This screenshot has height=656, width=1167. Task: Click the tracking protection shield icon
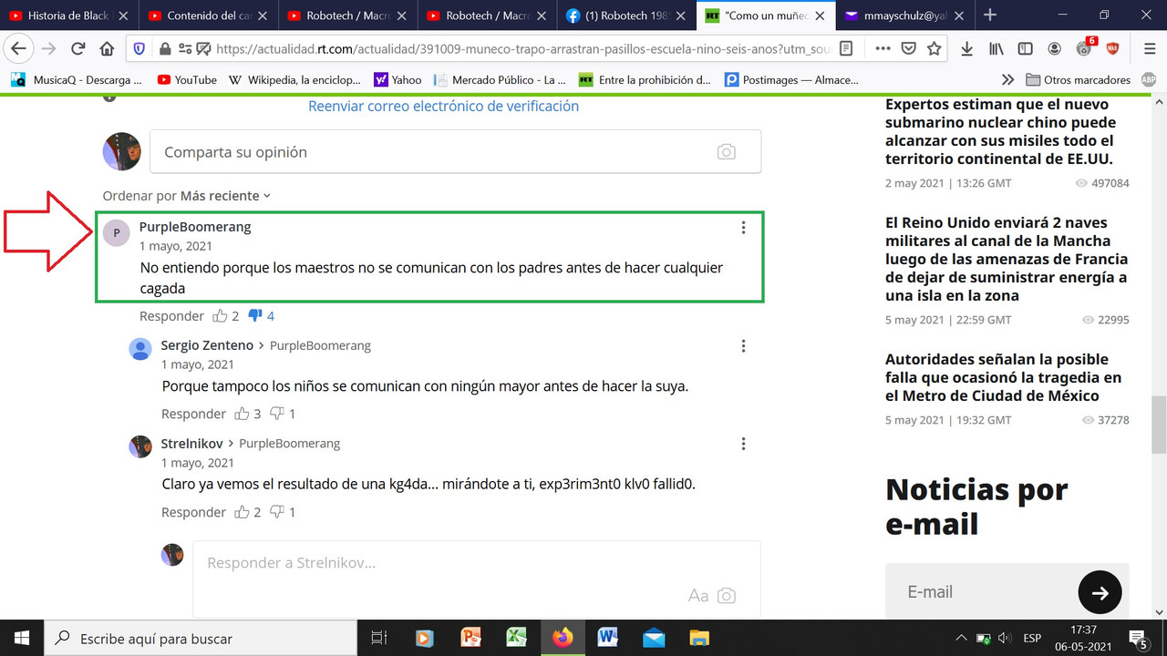point(139,49)
